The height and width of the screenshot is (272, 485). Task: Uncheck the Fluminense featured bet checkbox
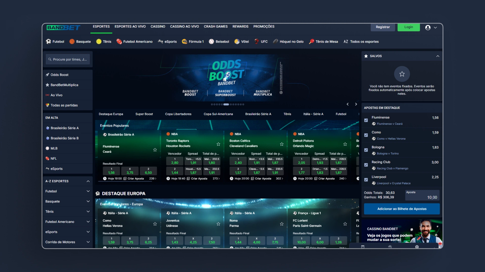click(x=366, y=120)
